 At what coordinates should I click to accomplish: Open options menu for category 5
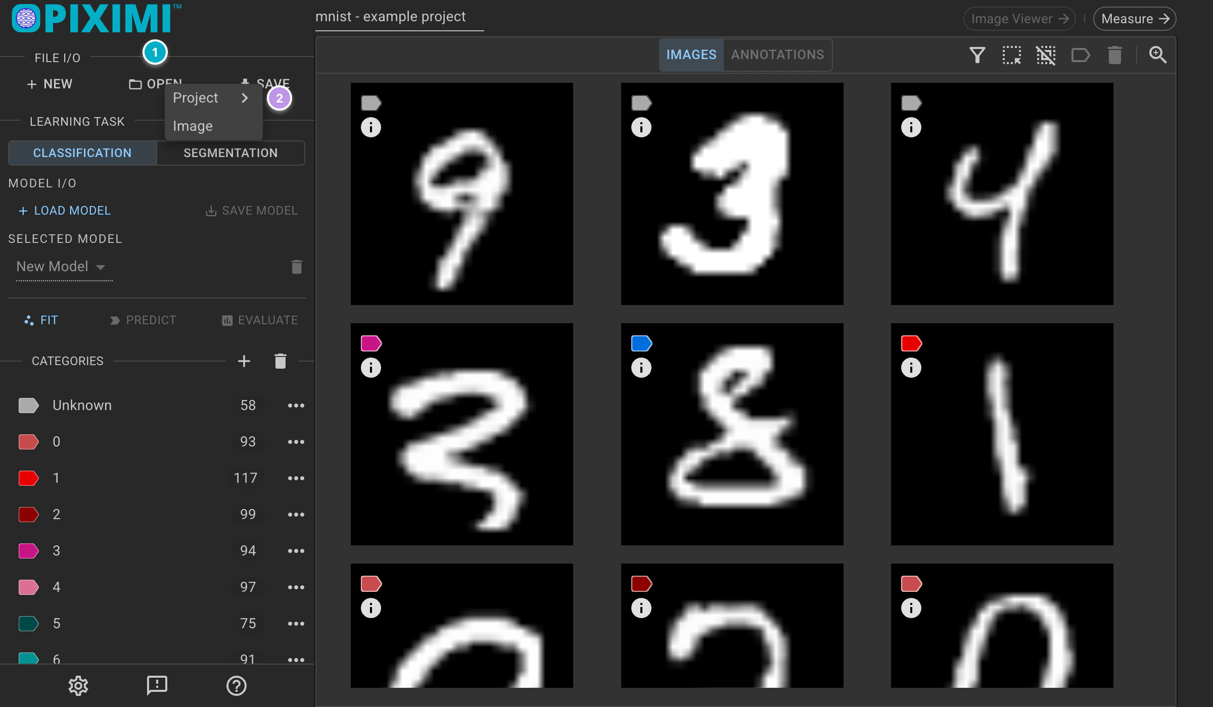click(296, 624)
